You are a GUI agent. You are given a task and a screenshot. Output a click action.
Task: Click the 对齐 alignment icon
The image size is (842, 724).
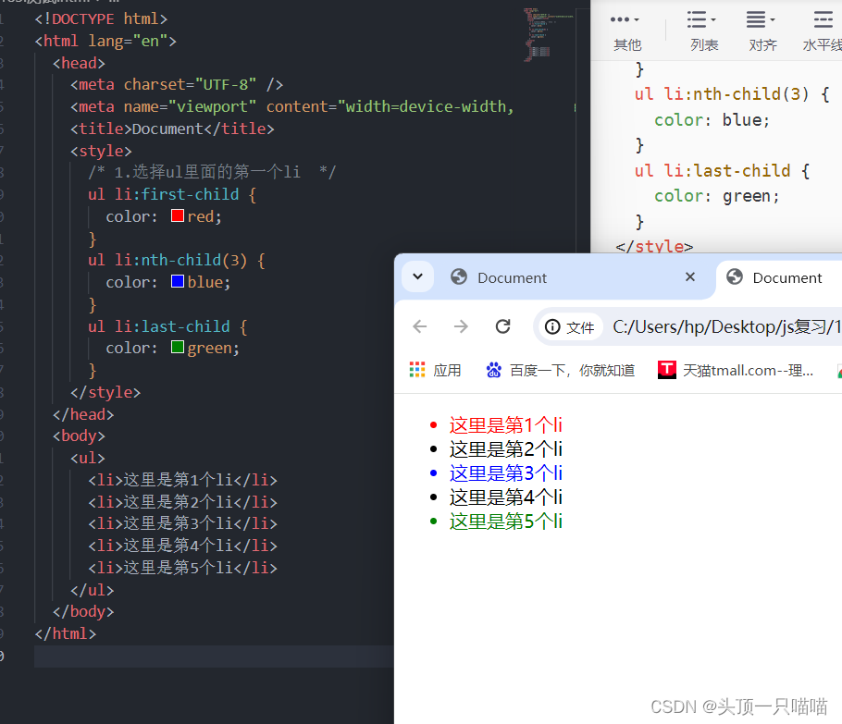coord(757,20)
